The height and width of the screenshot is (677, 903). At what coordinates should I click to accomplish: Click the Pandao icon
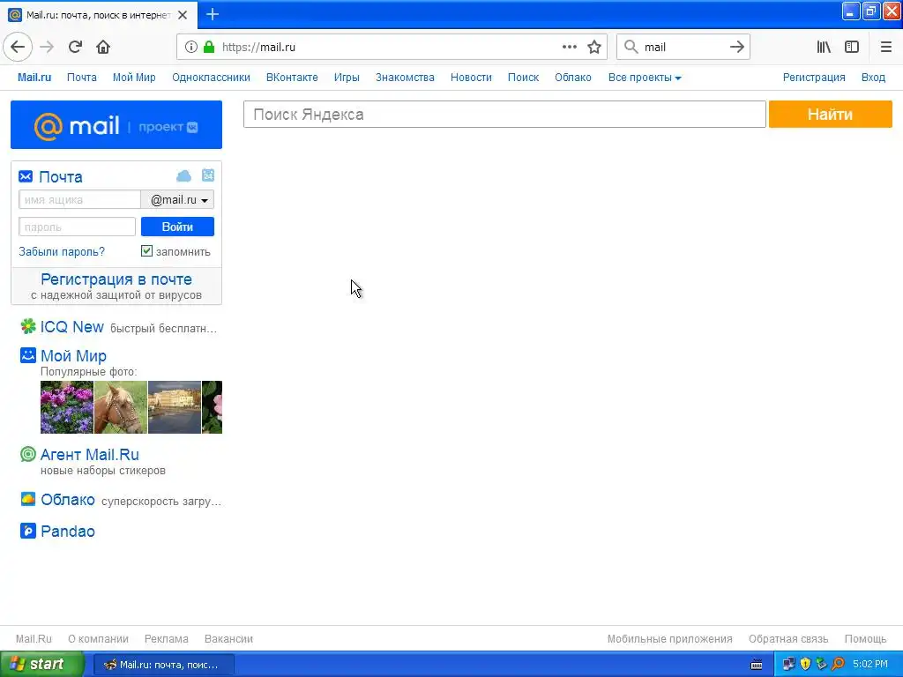pyautogui.click(x=27, y=531)
